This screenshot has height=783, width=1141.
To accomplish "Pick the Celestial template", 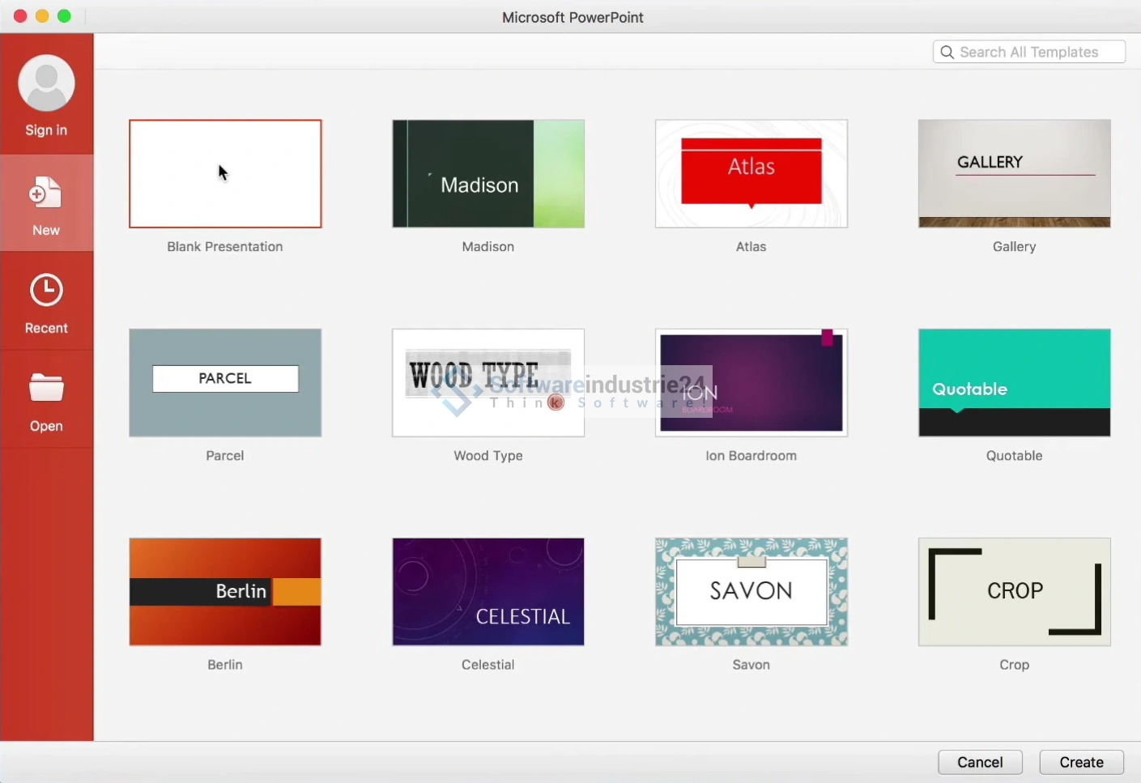I will click(x=487, y=591).
